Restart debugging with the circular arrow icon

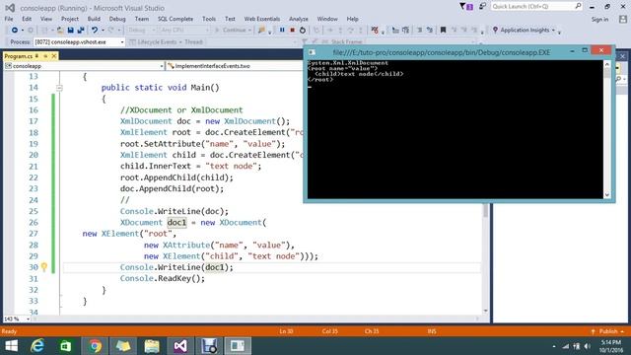(x=303, y=31)
